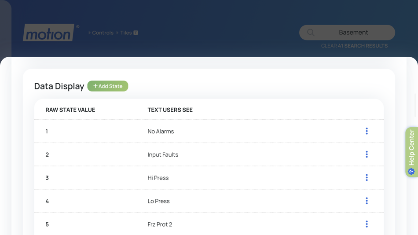Click raw state value 4
The height and width of the screenshot is (235, 418).
click(47, 201)
